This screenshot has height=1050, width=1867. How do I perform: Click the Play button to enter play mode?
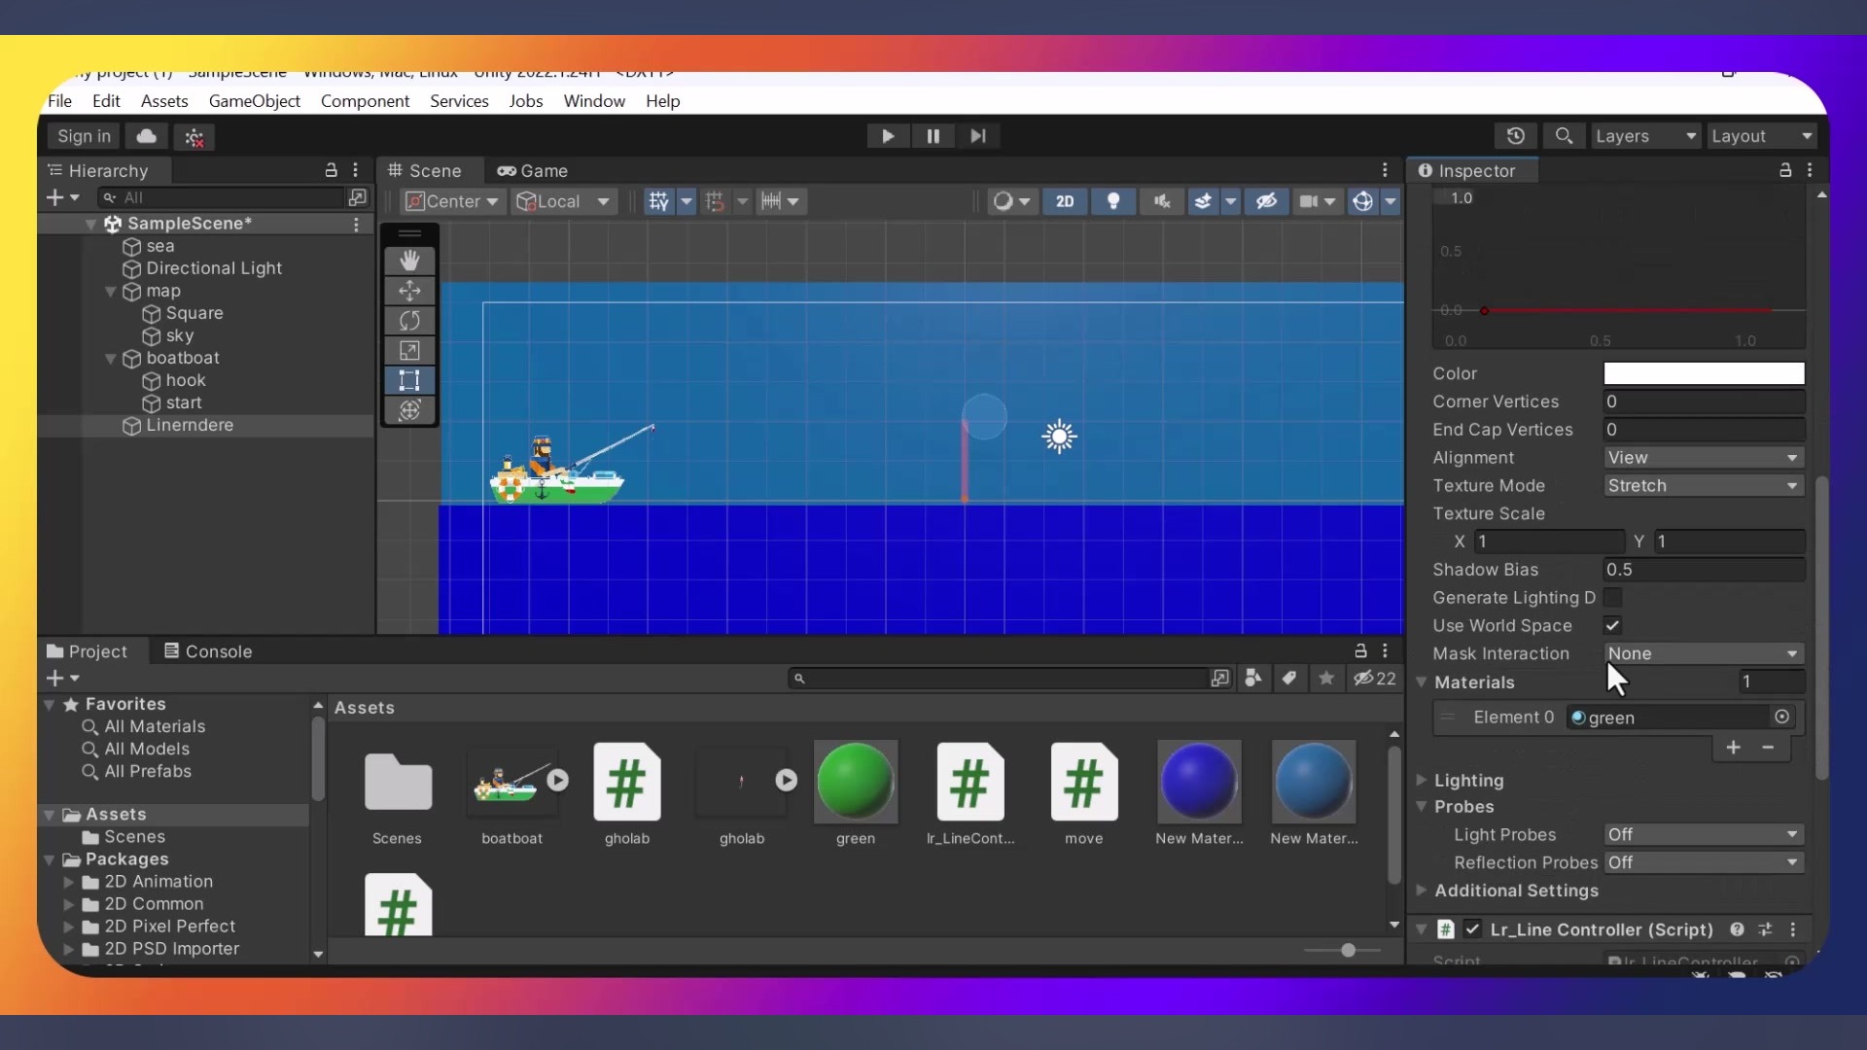[x=887, y=136]
